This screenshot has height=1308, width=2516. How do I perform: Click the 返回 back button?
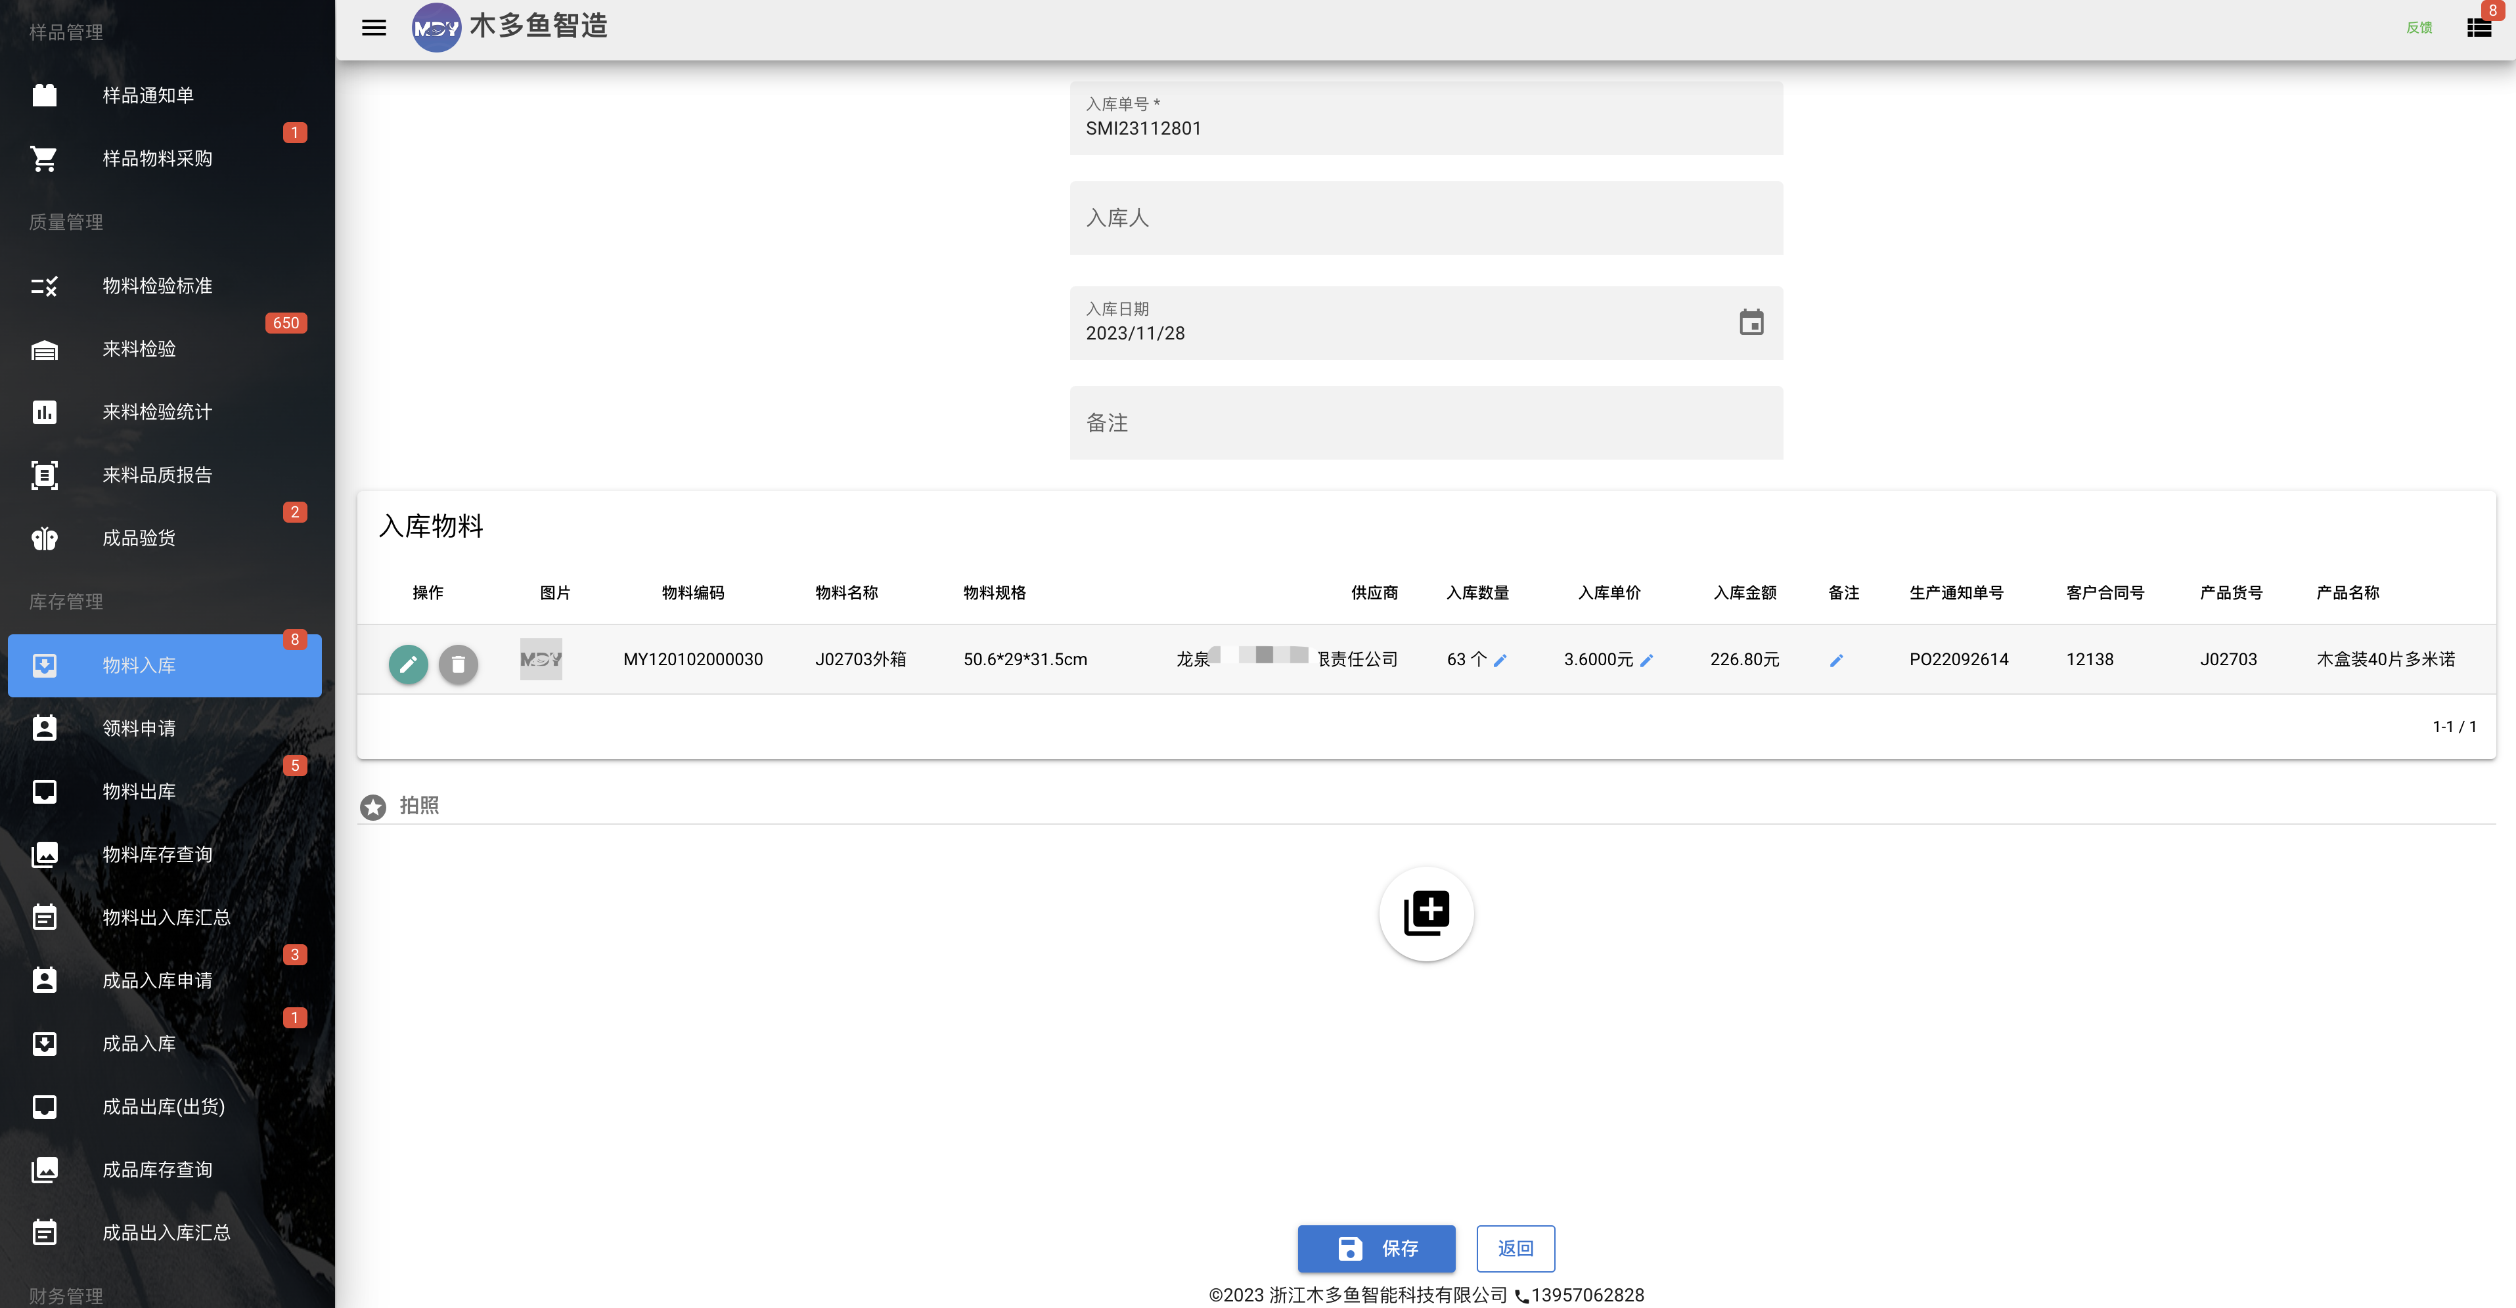pos(1516,1248)
